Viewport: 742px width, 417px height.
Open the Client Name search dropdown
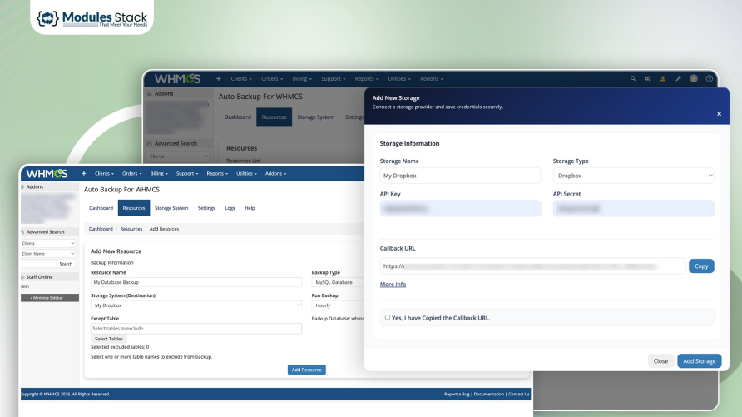coord(48,253)
